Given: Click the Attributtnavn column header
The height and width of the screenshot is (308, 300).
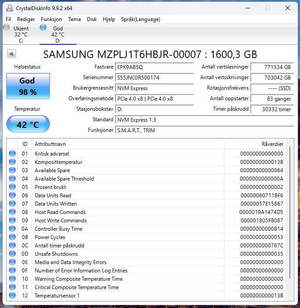Looking at the screenshot, I should [128, 144].
